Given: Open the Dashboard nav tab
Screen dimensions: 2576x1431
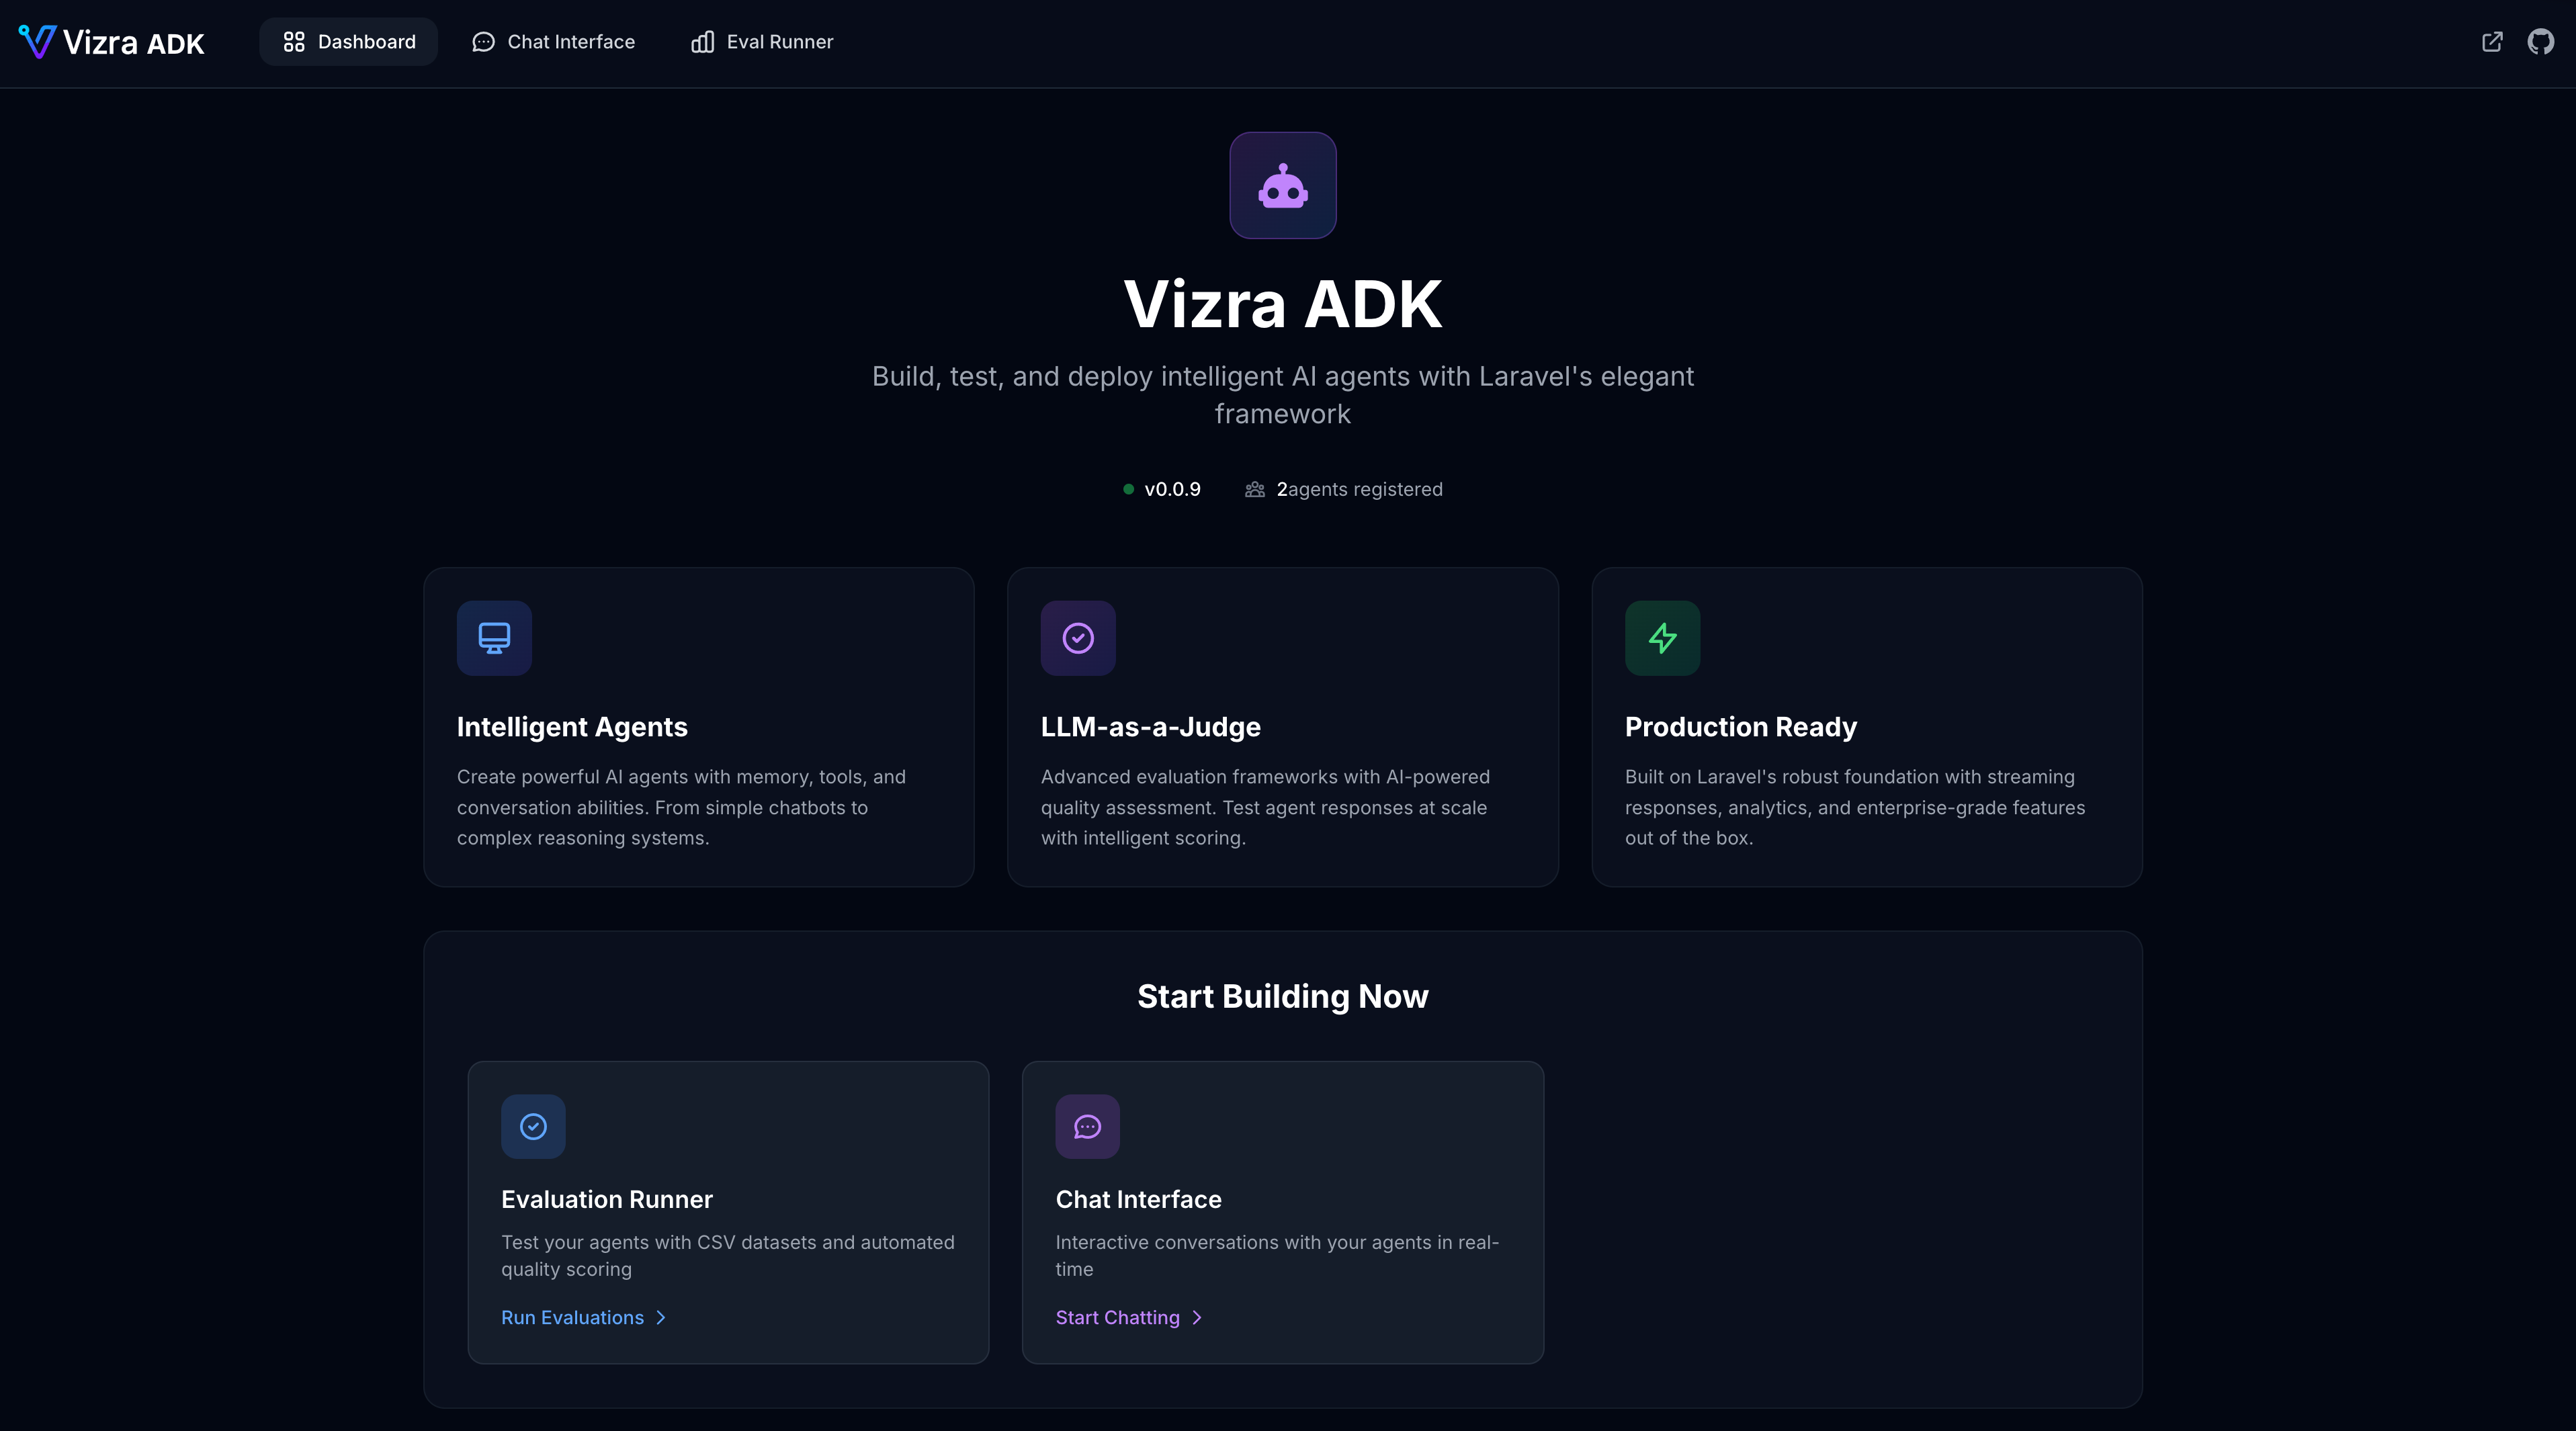Looking at the screenshot, I should (348, 42).
